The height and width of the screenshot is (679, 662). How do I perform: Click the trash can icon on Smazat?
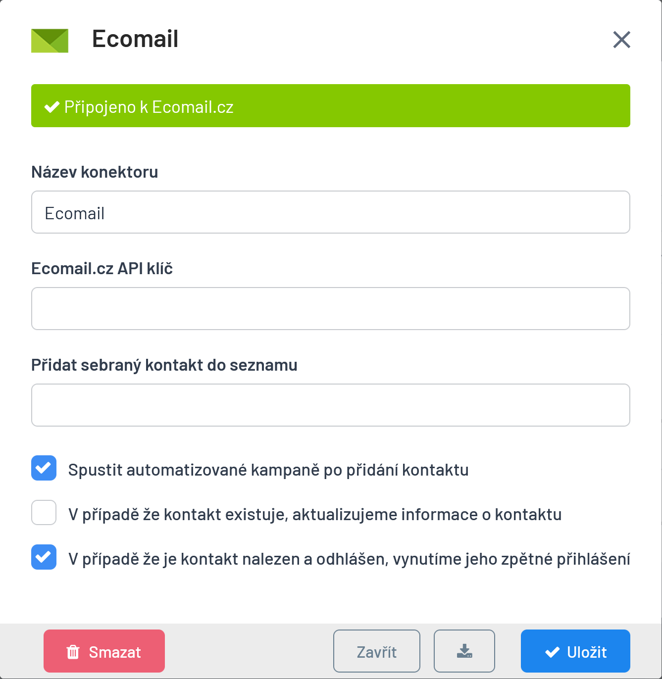pos(73,652)
